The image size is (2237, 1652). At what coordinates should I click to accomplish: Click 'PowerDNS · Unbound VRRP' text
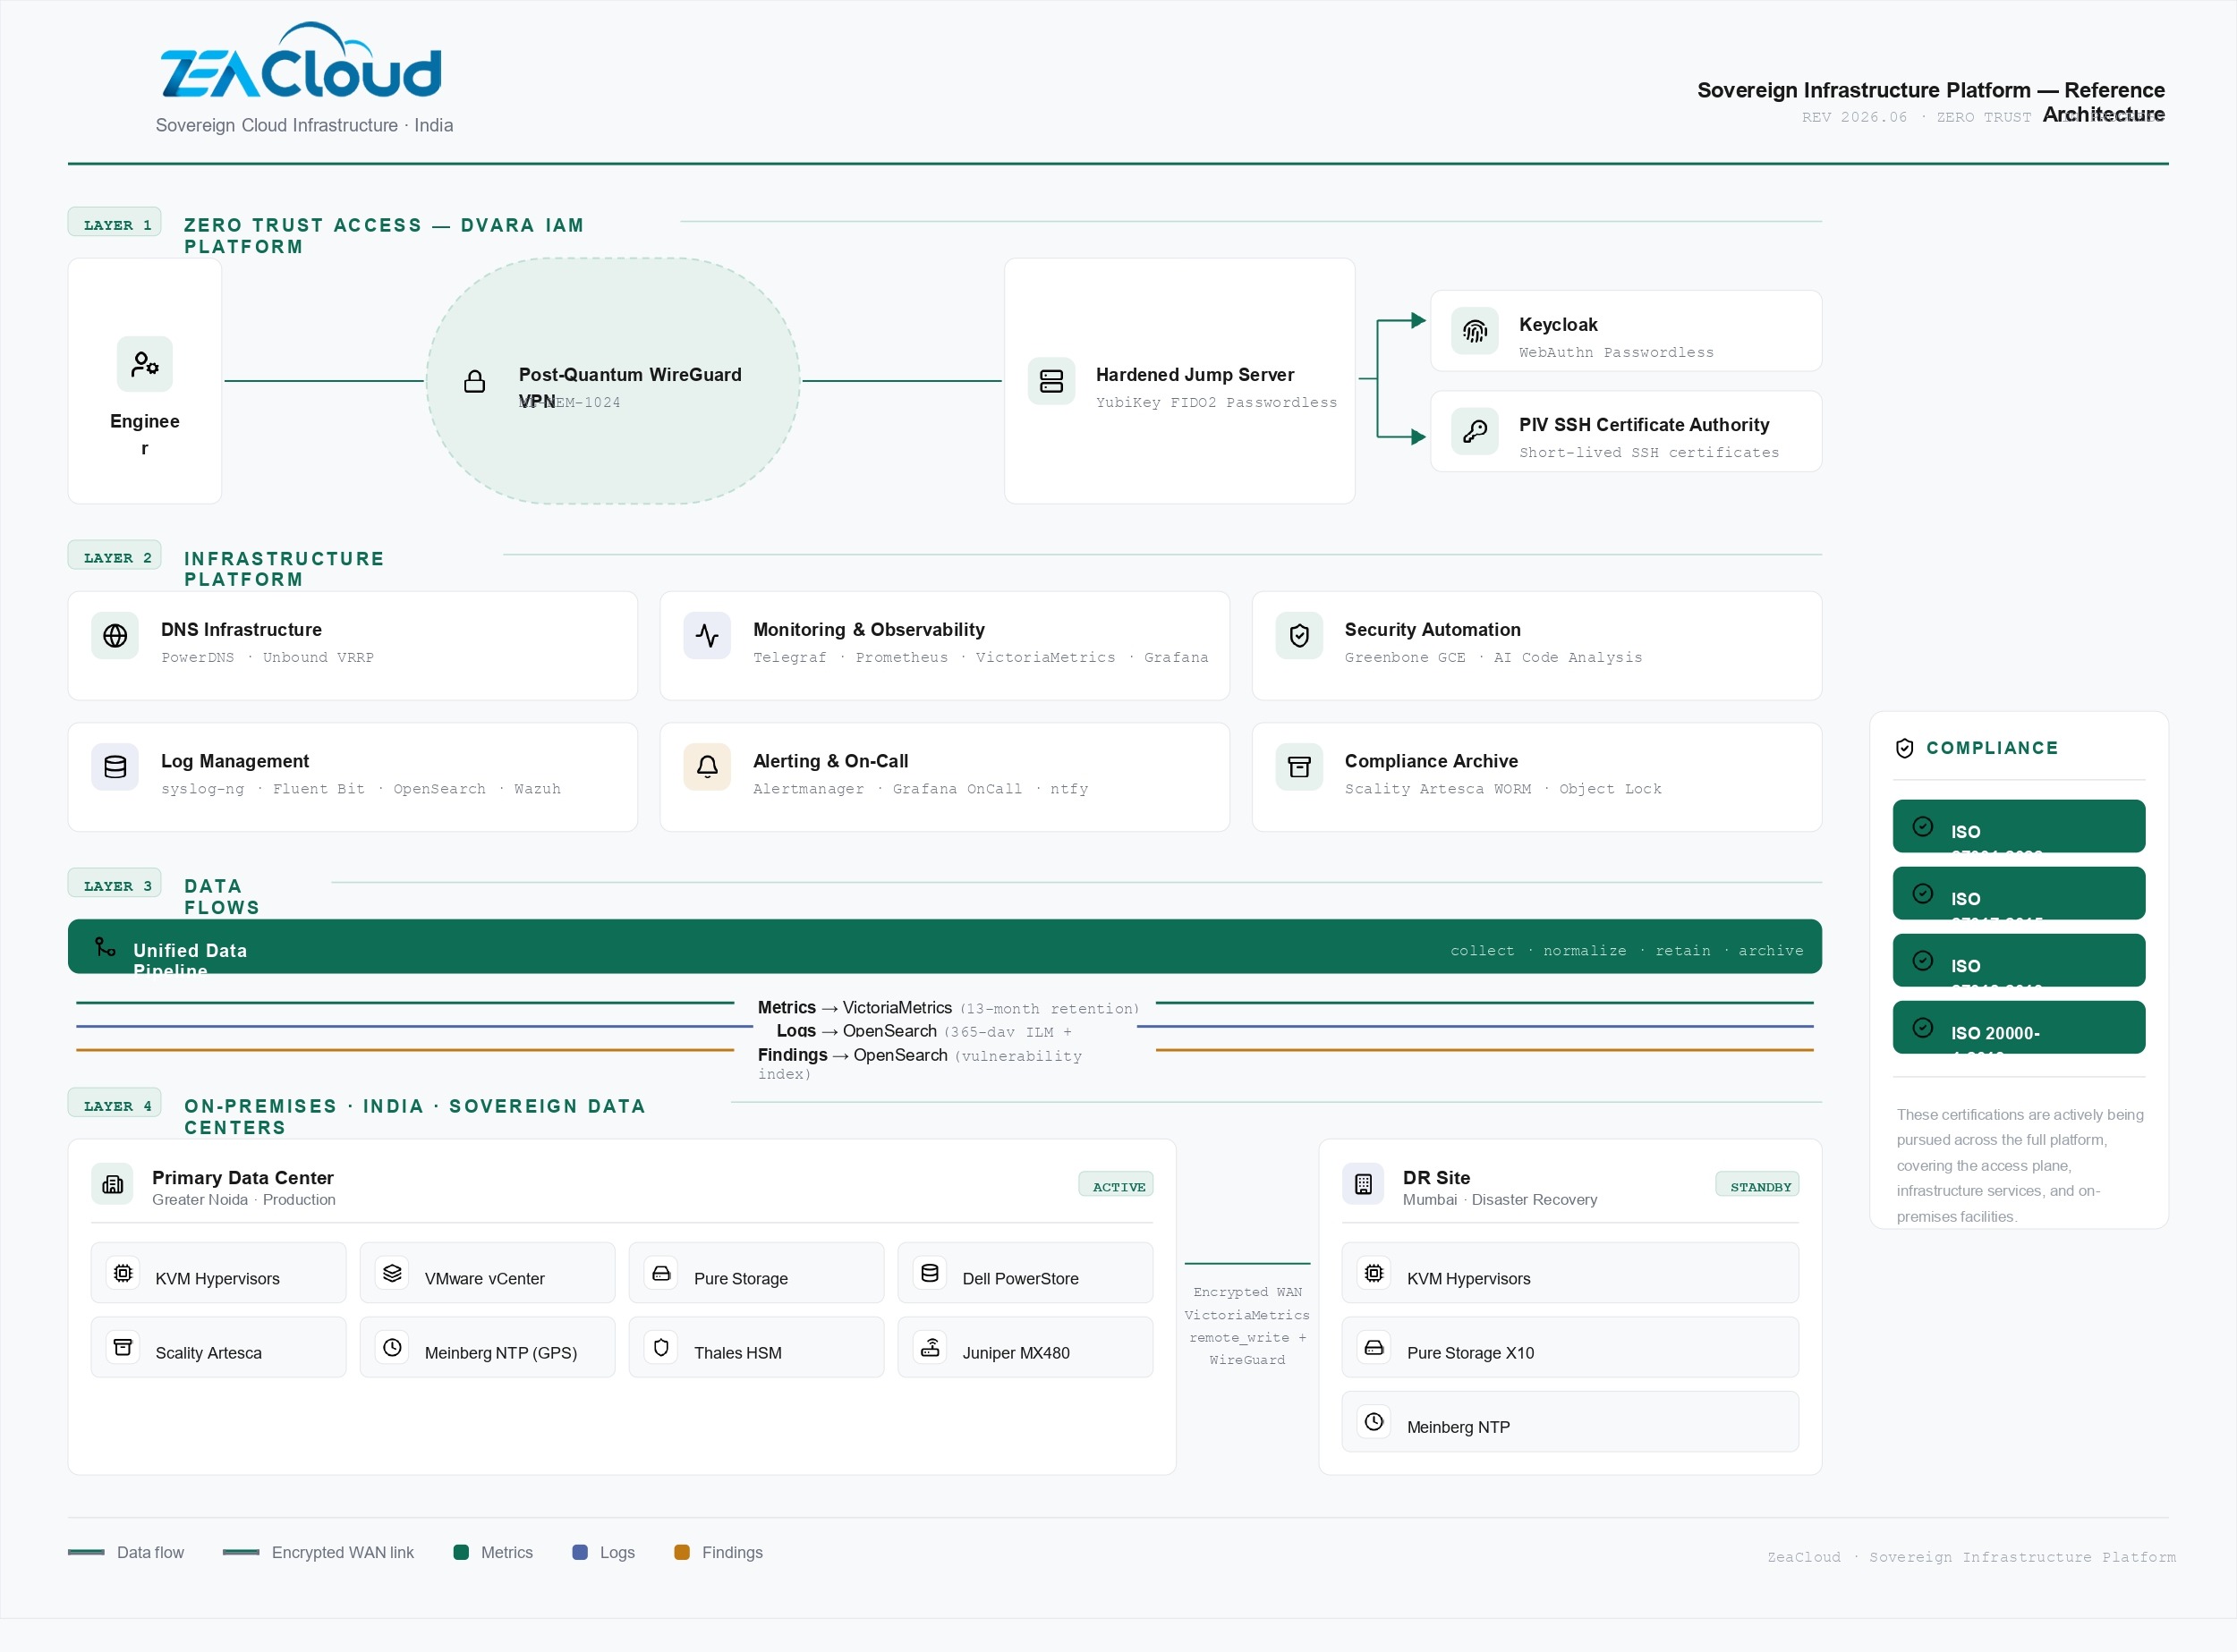click(268, 658)
